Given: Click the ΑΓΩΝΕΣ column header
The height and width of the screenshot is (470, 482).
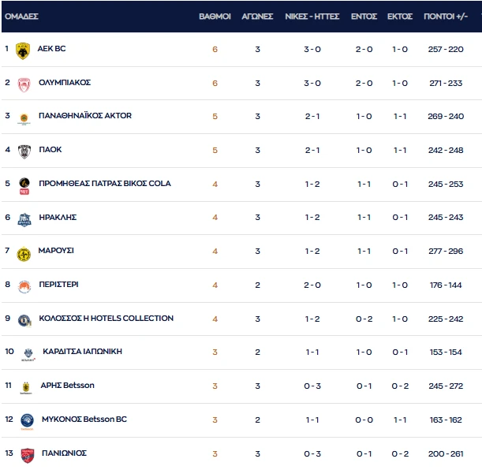Looking at the screenshot, I should point(257,16).
